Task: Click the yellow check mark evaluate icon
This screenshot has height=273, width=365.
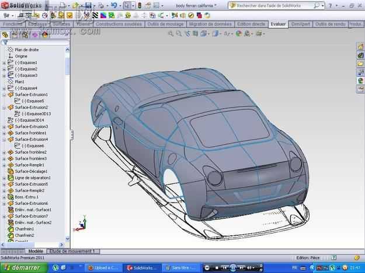Action: tap(191, 16)
